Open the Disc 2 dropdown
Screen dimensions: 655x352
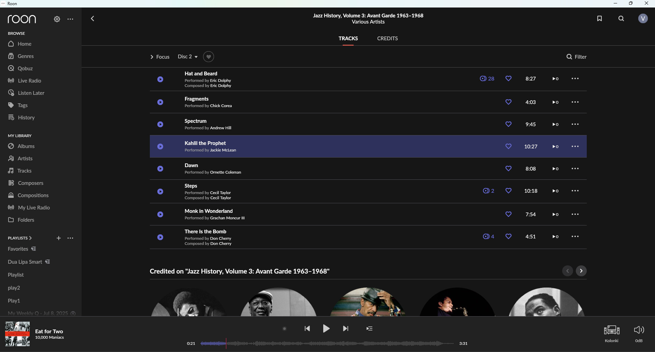point(187,57)
